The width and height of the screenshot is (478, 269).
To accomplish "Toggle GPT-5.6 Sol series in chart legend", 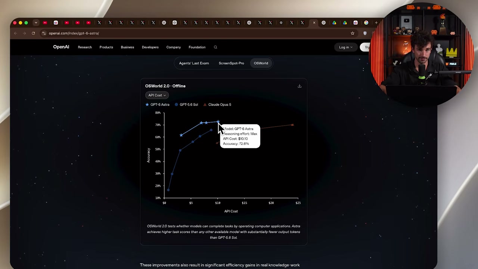I will pos(186,105).
